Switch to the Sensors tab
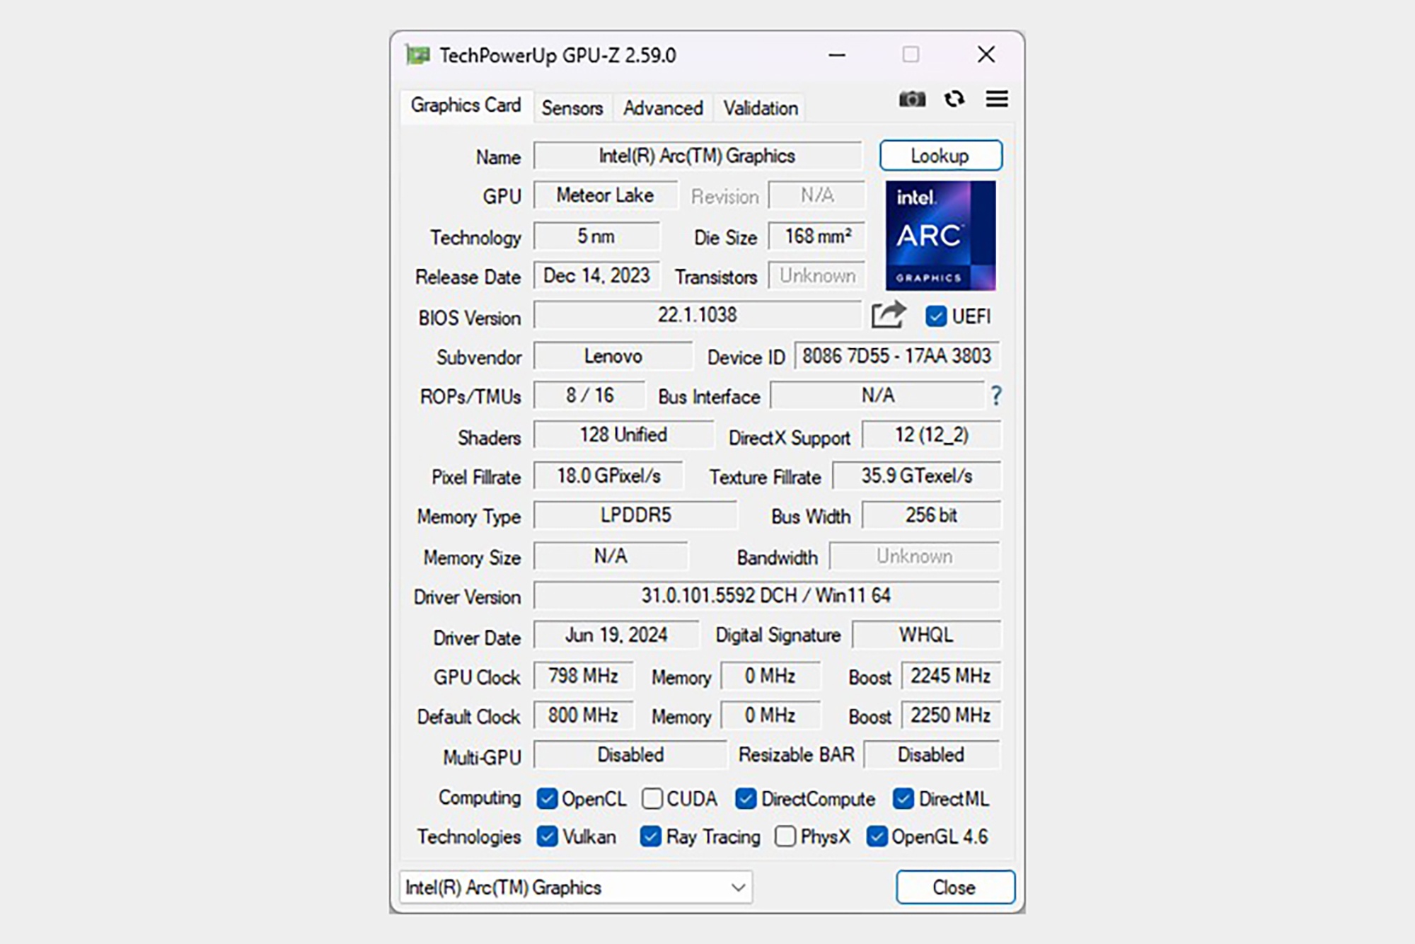Image resolution: width=1415 pixels, height=944 pixels. coord(572,108)
